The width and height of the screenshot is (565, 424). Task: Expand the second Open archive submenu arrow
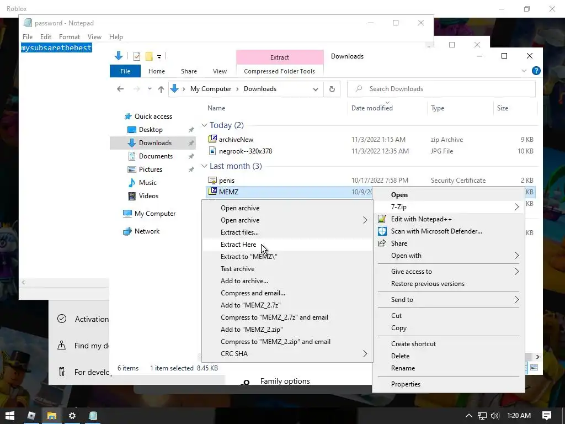[x=365, y=220]
